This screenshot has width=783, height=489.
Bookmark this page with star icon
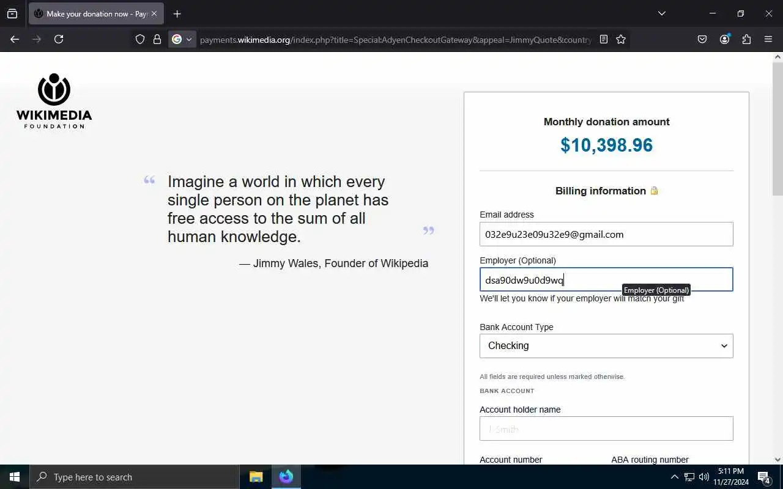click(x=621, y=39)
